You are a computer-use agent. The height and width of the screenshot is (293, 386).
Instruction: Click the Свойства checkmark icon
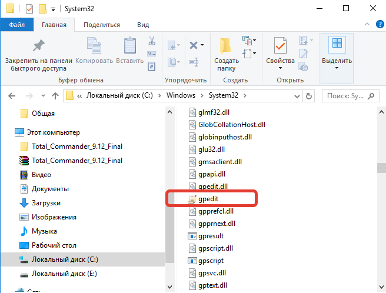(x=280, y=45)
